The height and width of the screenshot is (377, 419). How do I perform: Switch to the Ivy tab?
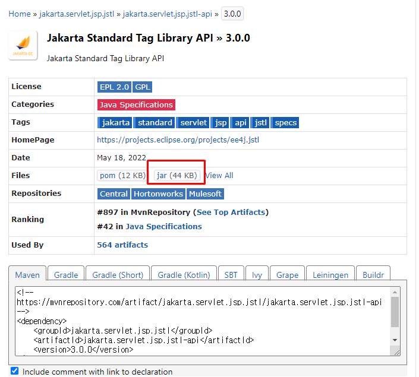[257, 274]
